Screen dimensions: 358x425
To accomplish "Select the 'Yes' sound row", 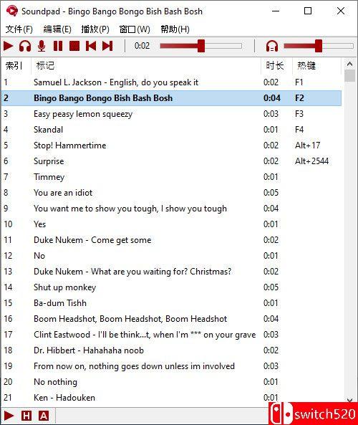I will pyautogui.click(x=171, y=224).
